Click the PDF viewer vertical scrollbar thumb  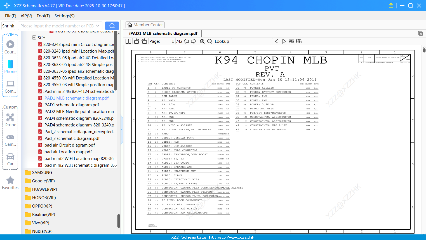click(x=424, y=50)
